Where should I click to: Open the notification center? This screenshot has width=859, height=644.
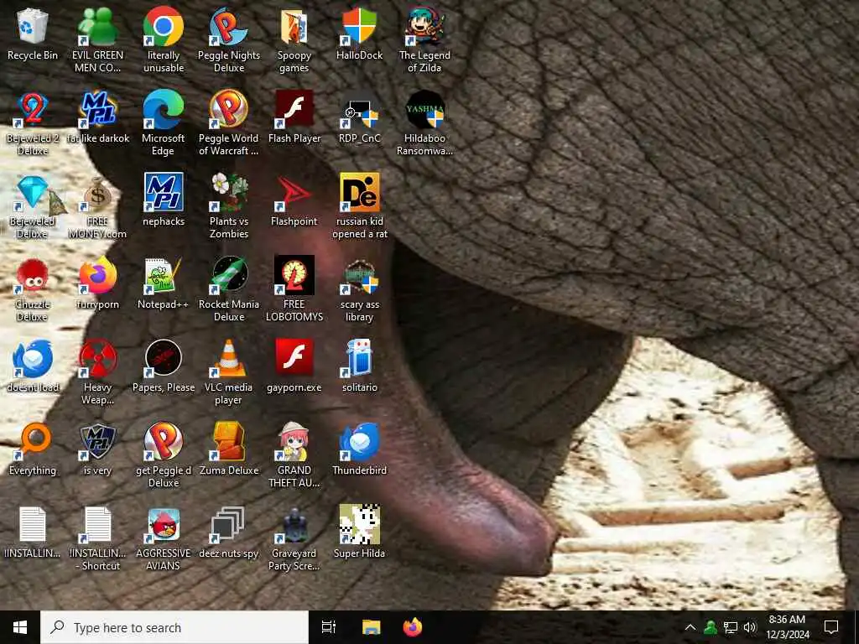click(x=831, y=627)
